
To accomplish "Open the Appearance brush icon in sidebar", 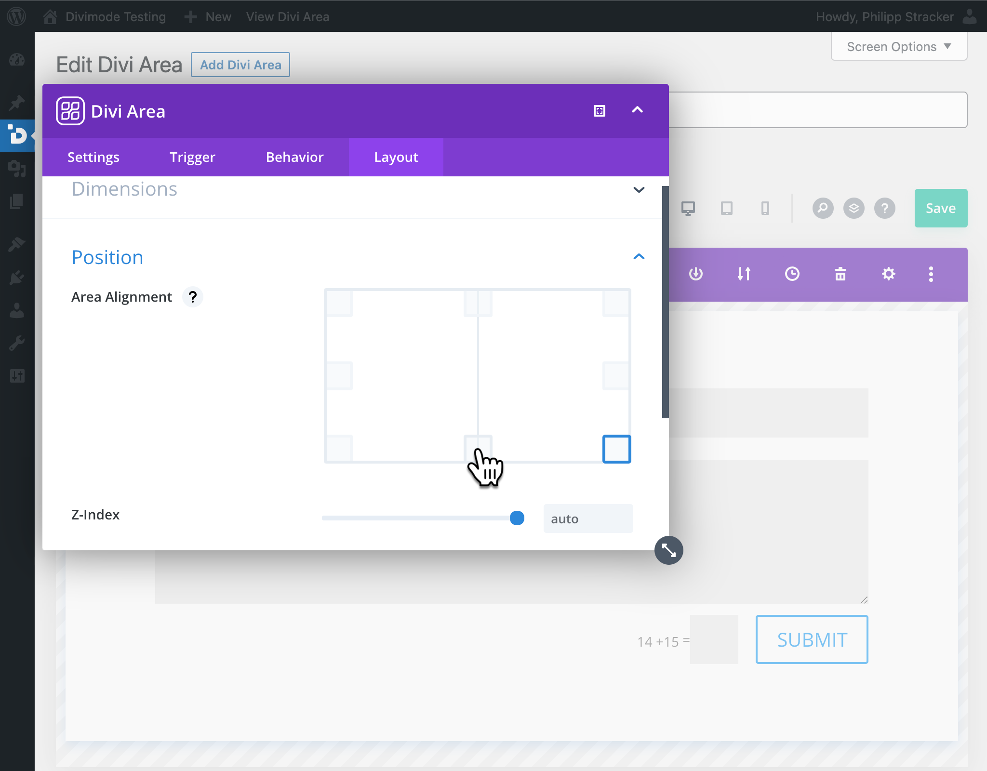I will (x=17, y=244).
